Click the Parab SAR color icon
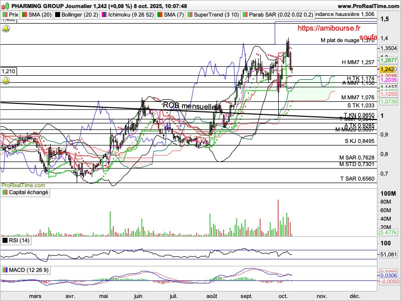 (245, 15)
